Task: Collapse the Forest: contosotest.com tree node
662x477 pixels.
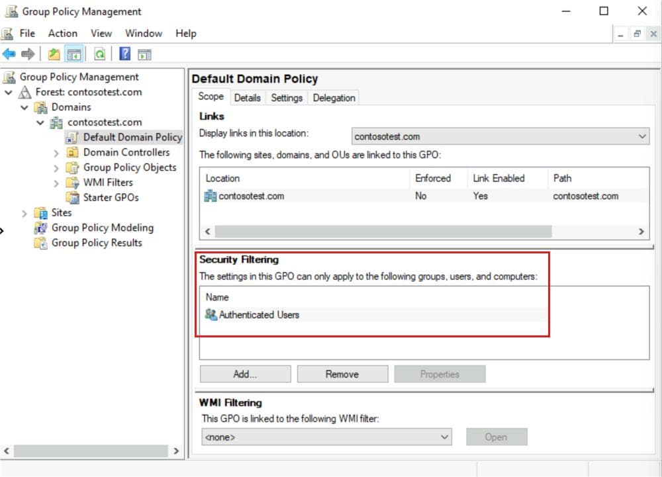Action: pos(9,92)
